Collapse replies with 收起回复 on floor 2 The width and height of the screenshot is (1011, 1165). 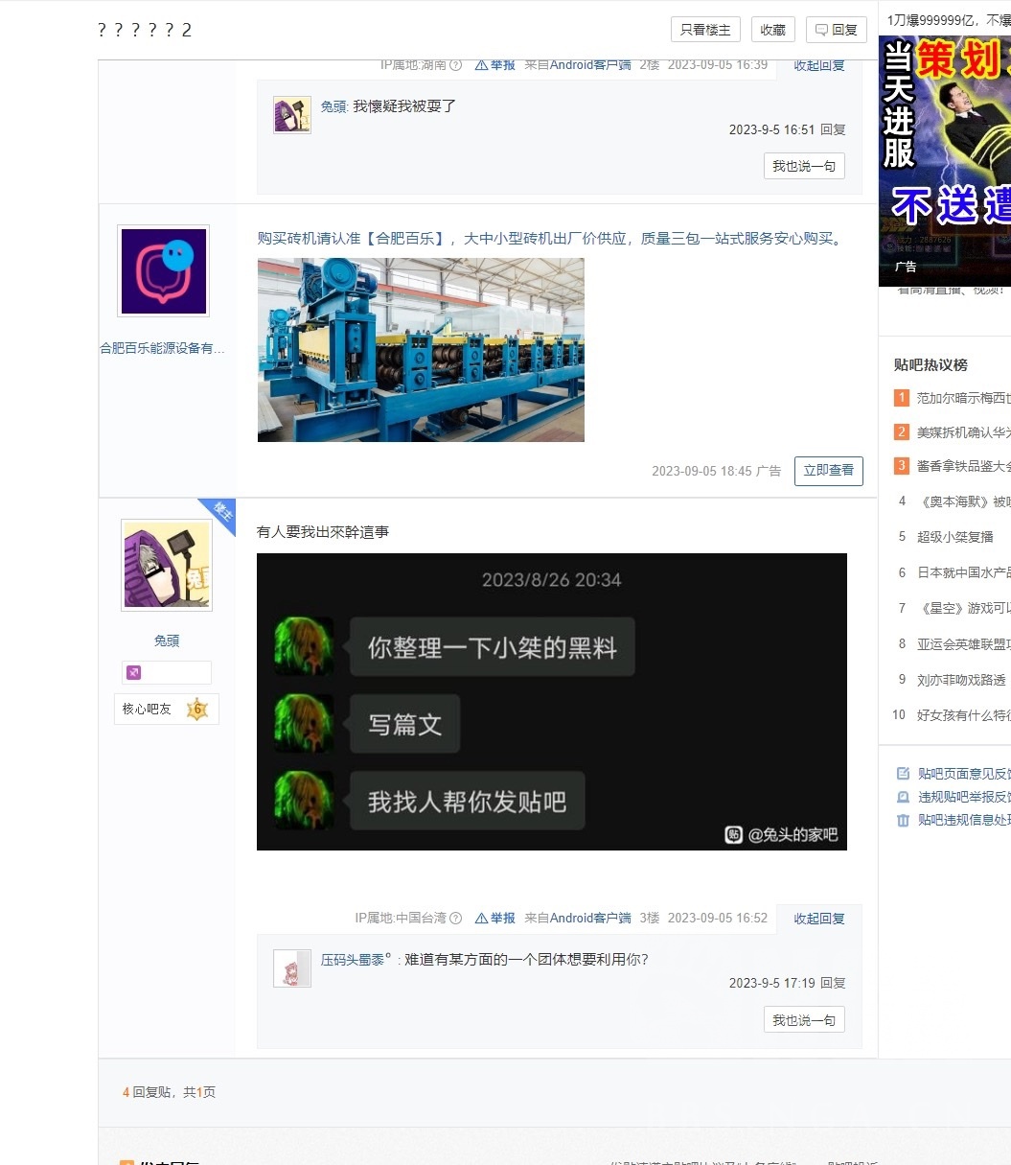click(818, 65)
